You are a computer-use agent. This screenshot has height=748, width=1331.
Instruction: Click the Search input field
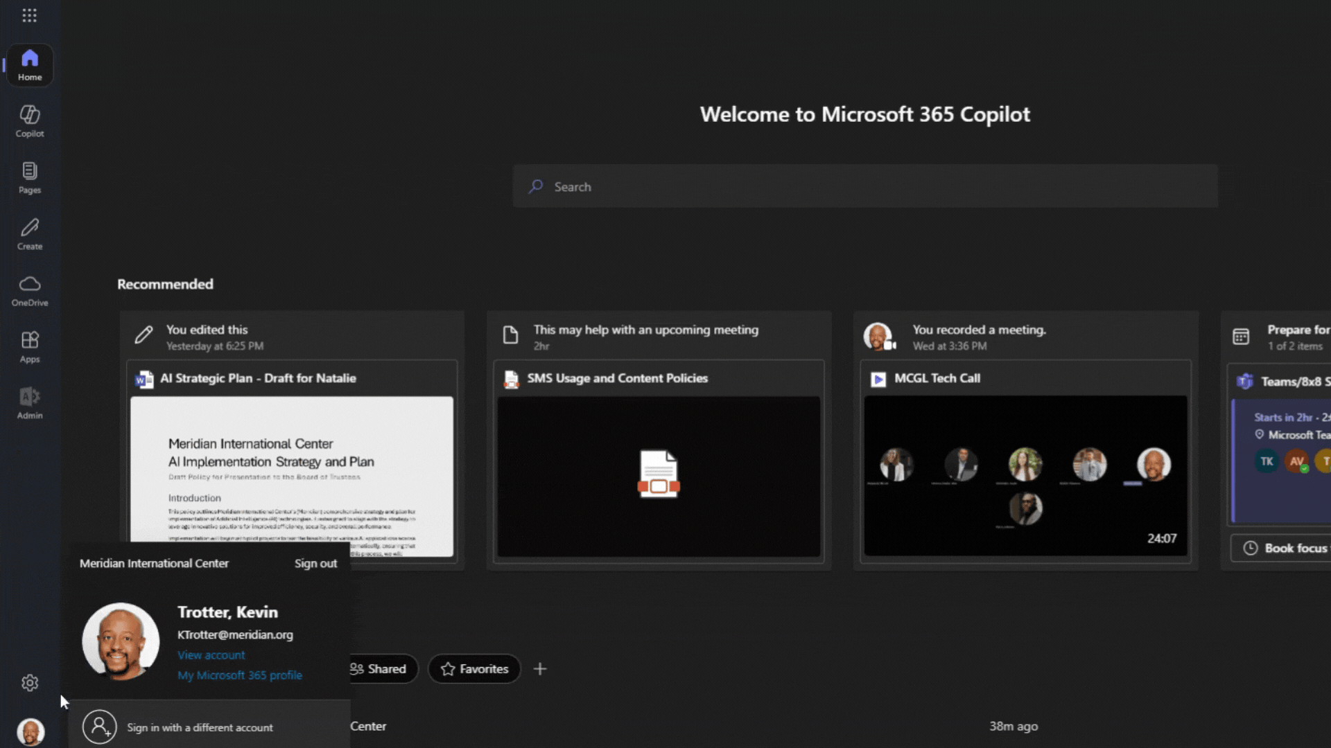point(864,187)
